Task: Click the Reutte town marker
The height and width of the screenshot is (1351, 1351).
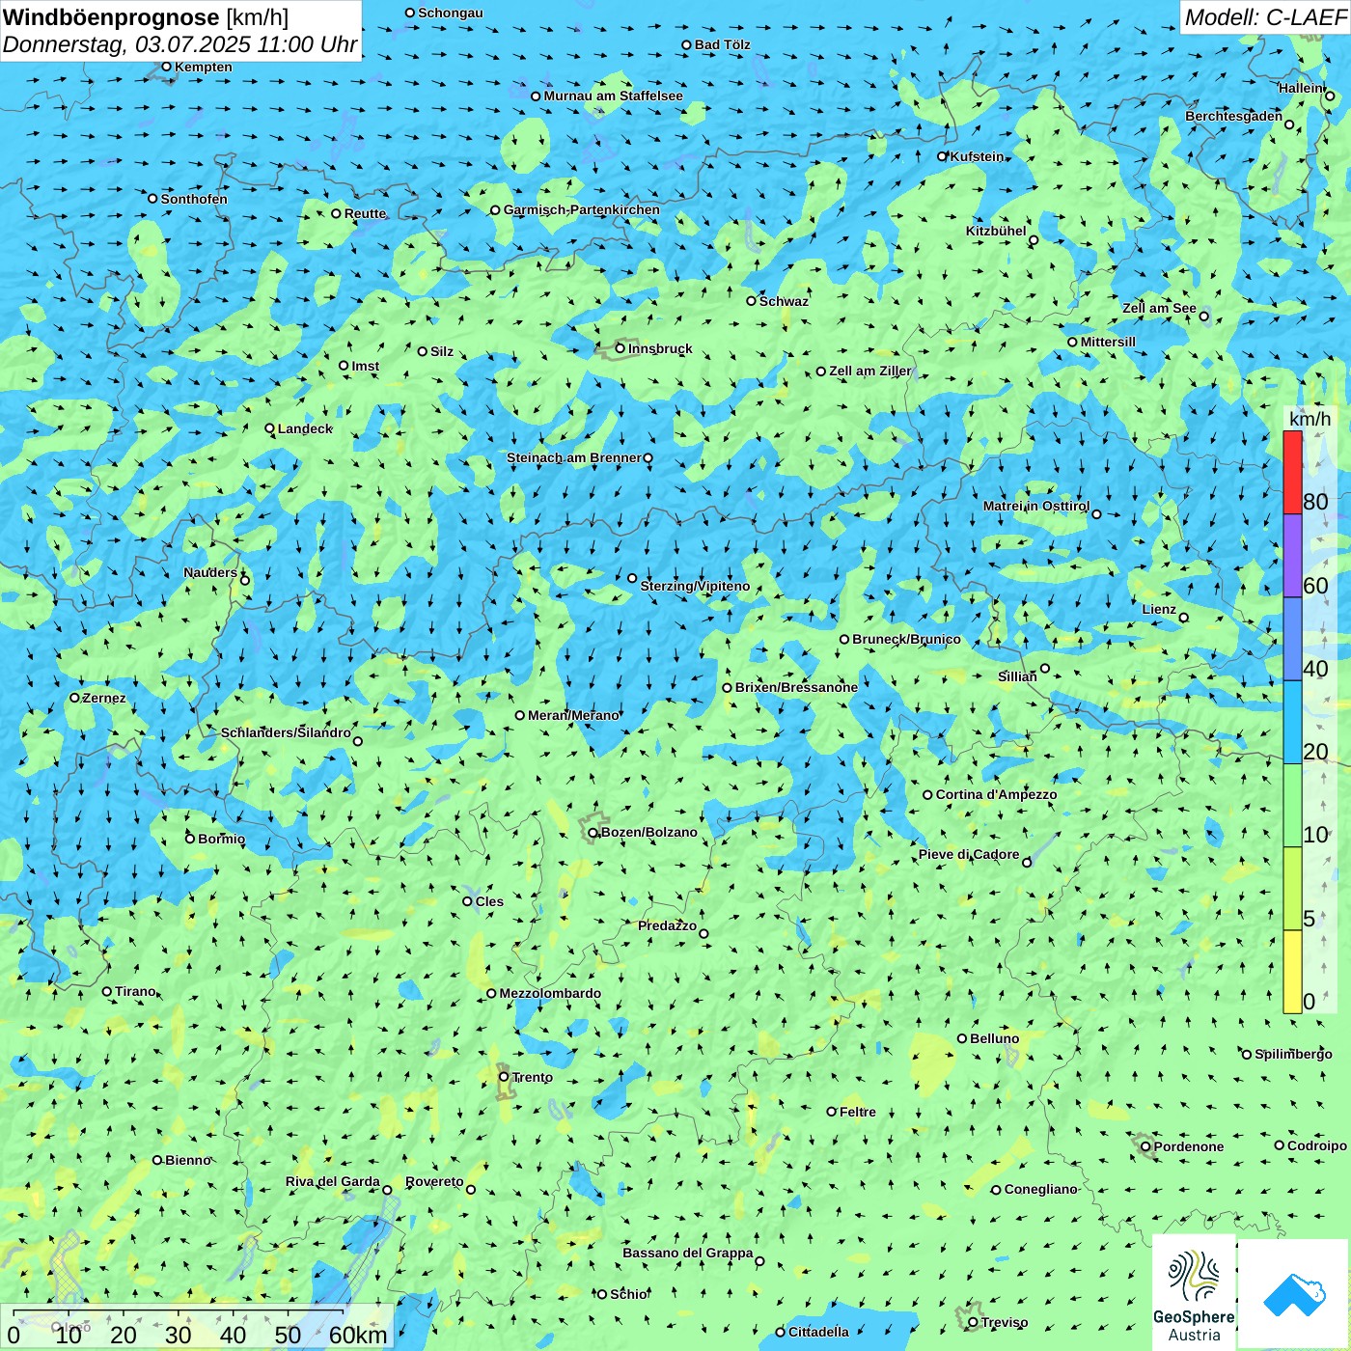Action: (x=336, y=213)
